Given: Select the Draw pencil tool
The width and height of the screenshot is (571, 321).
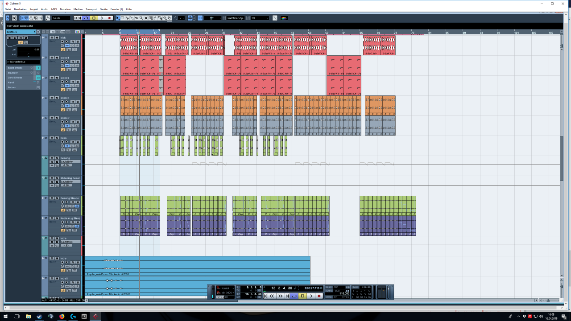Looking at the screenshot, I should coord(155,18).
